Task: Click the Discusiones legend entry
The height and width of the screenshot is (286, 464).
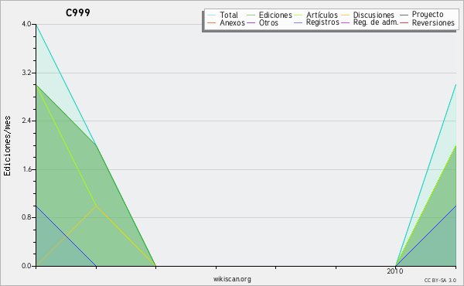Action: pos(374,15)
